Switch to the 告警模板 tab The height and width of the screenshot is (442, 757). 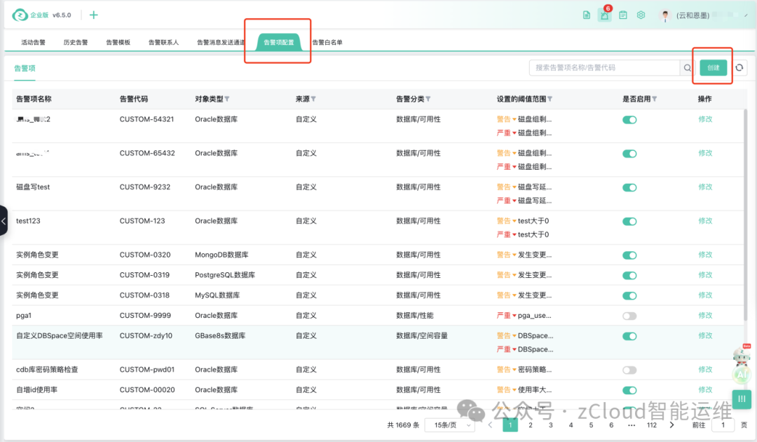pyautogui.click(x=118, y=43)
